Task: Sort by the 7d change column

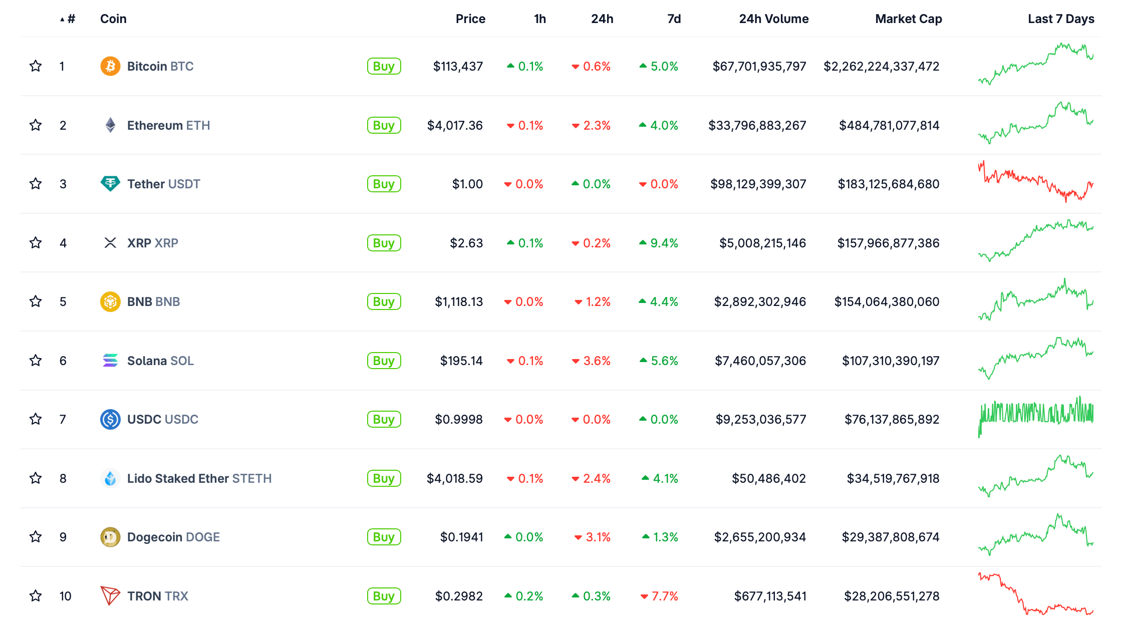Action: (x=674, y=19)
